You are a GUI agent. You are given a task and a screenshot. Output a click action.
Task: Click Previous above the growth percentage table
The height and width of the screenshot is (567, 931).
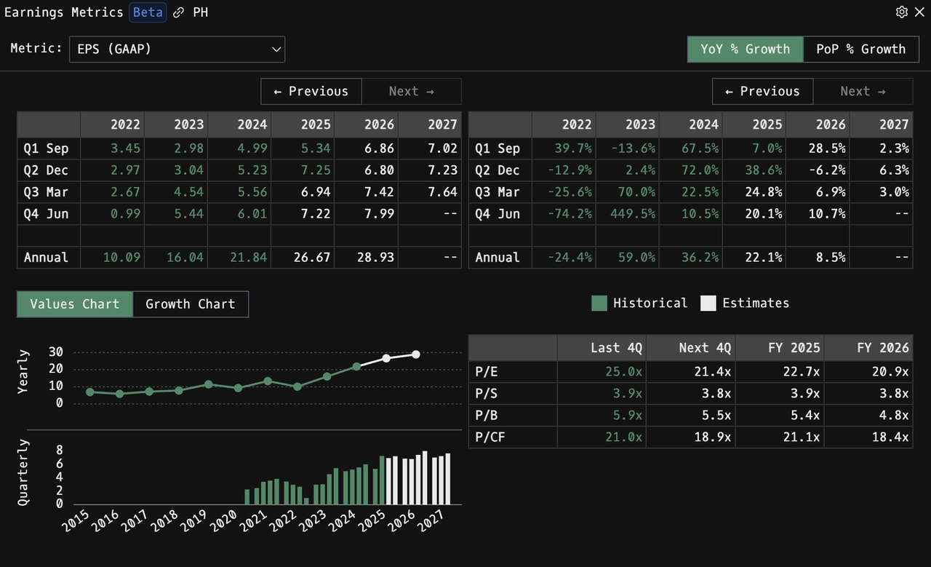pyautogui.click(x=762, y=92)
